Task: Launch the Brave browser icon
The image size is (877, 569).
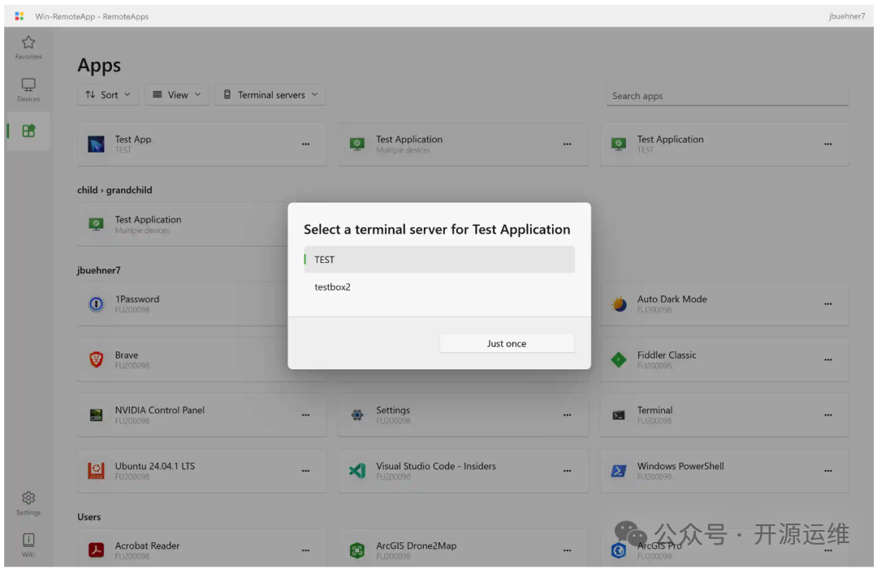Action: (96, 360)
